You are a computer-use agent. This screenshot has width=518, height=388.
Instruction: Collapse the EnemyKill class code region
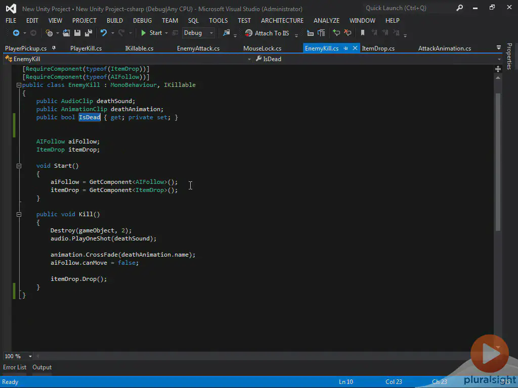click(x=19, y=85)
